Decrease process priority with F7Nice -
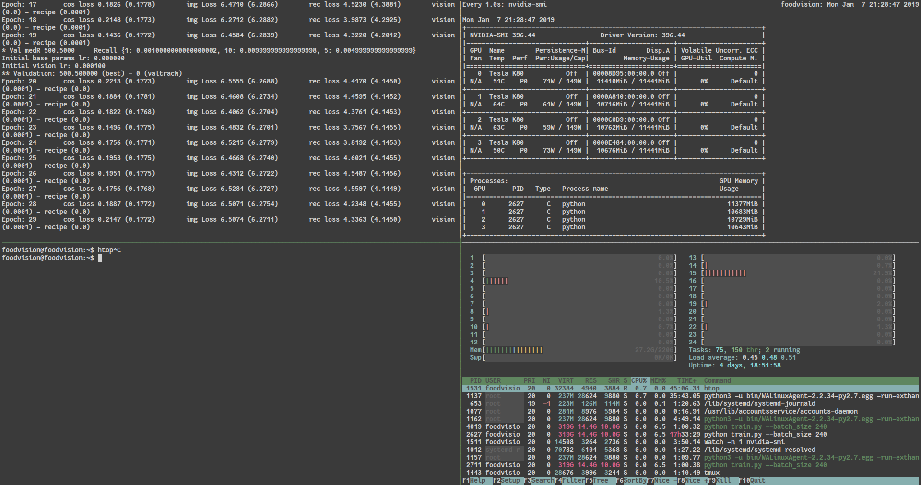Screen dimensions: 921x485 pos(661,480)
